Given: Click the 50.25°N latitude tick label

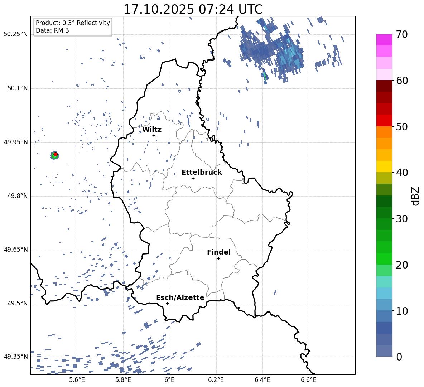Looking at the screenshot, I should 16,34.
